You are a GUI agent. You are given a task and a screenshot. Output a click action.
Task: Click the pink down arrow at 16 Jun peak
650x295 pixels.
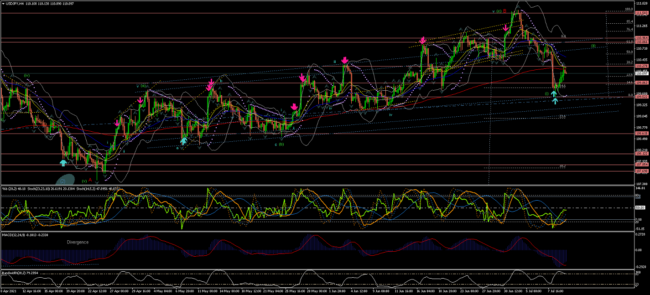pyautogui.click(x=423, y=40)
